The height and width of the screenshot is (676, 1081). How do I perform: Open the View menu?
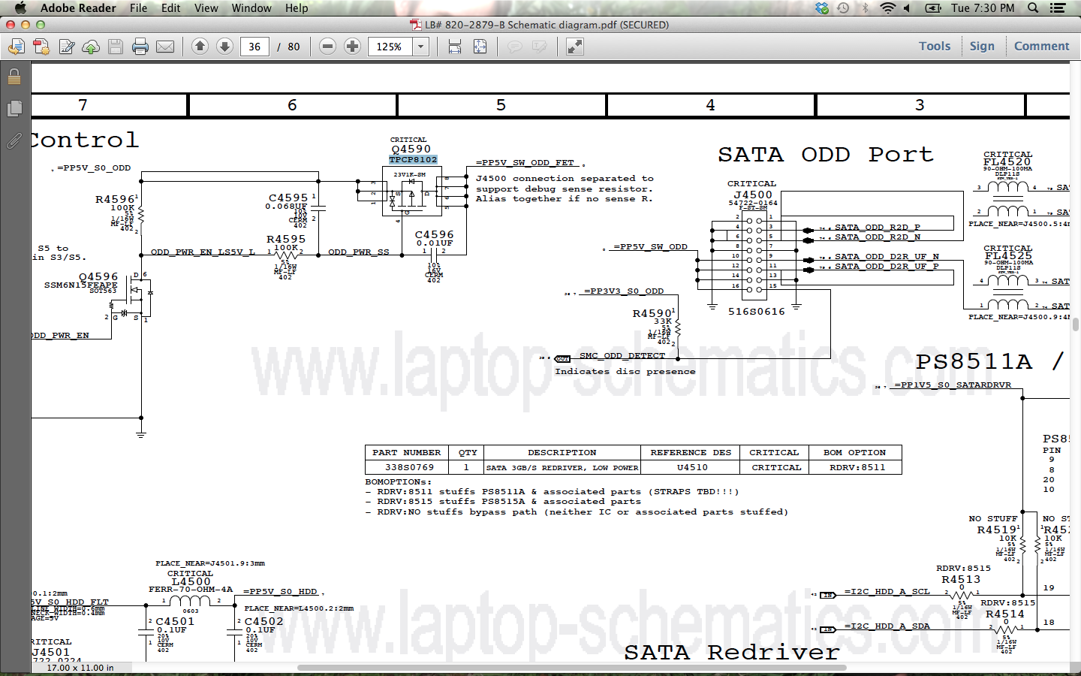click(206, 8)
